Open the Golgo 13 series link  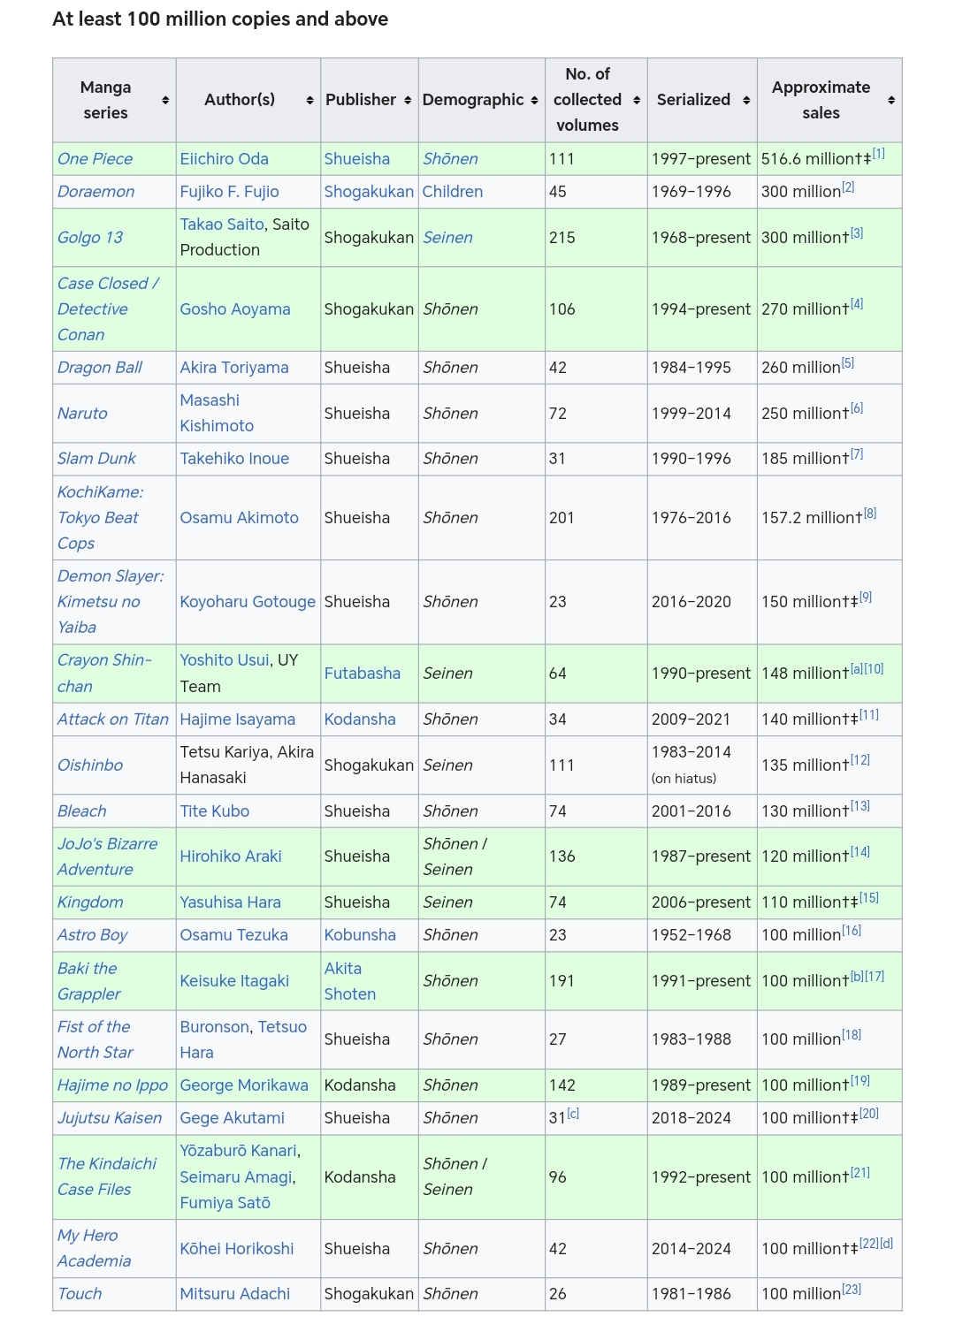[90, 238]
